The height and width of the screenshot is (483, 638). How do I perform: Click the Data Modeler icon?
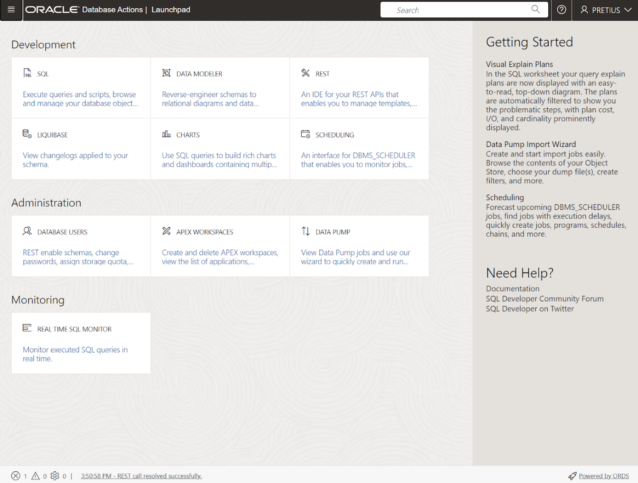[166, 73]
